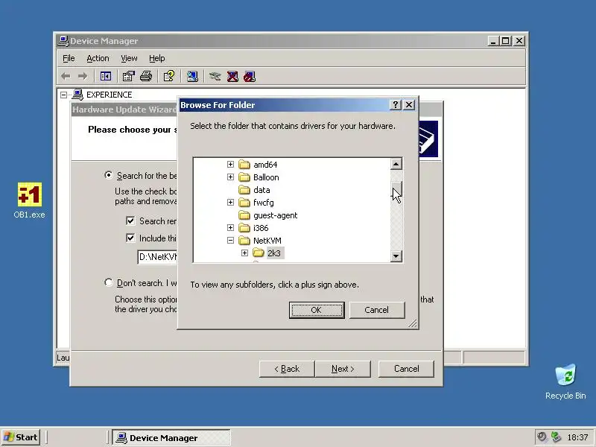This screenshot has height=447, width=596.
Task: Select the EXPERIENCE computer node icon
Action: click(x=77, y=95)
